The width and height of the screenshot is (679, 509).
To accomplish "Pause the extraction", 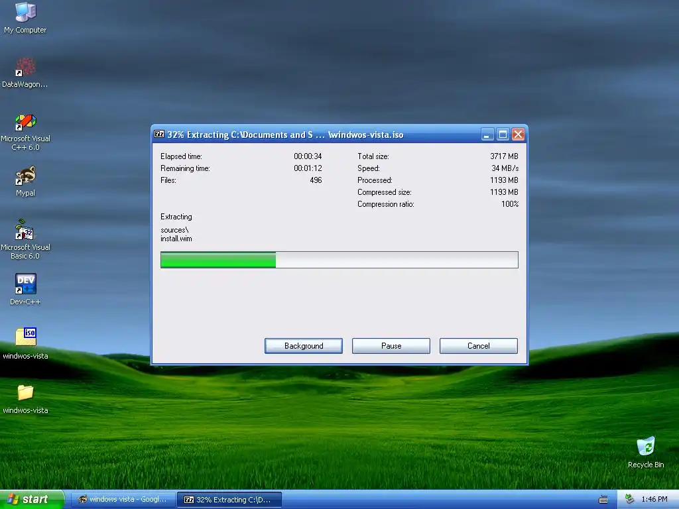I will click(391, 346).
